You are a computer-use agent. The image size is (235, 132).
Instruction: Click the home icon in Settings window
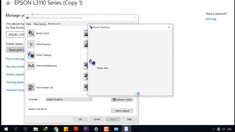click(8, 3)
